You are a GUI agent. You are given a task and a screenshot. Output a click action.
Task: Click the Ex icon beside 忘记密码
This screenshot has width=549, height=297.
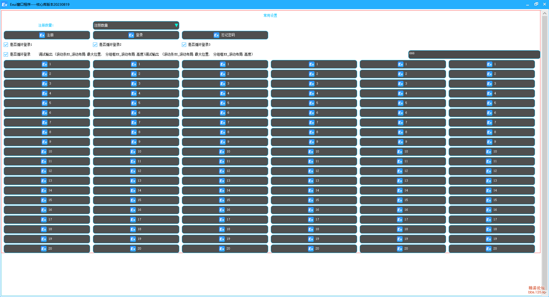tap(216, 35)
